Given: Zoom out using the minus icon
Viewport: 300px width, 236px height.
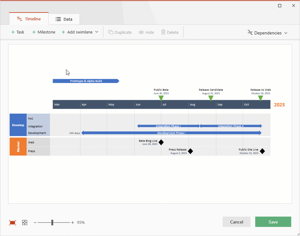Looking at the screenshot, I should point(35,222).
